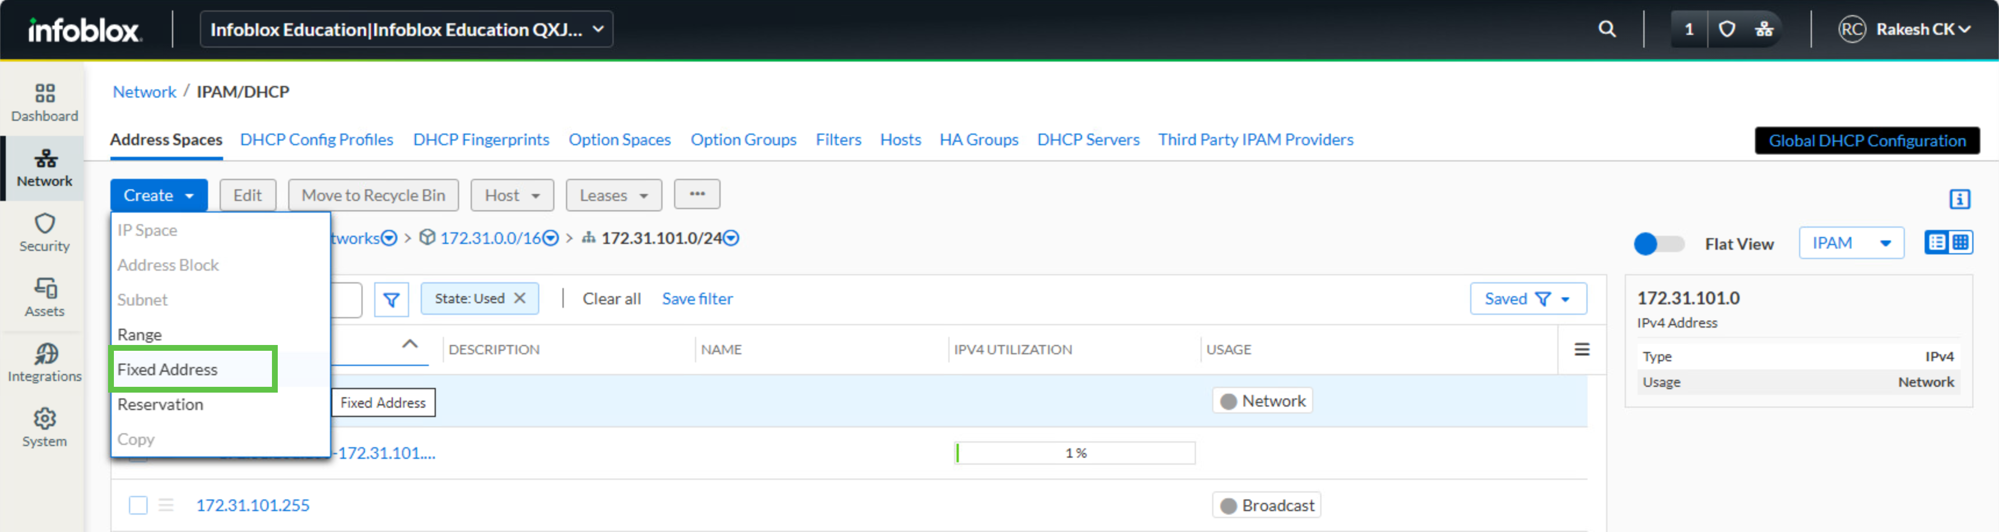
Task: Open the more actions ellipsis button
Action: pos(697,195)
